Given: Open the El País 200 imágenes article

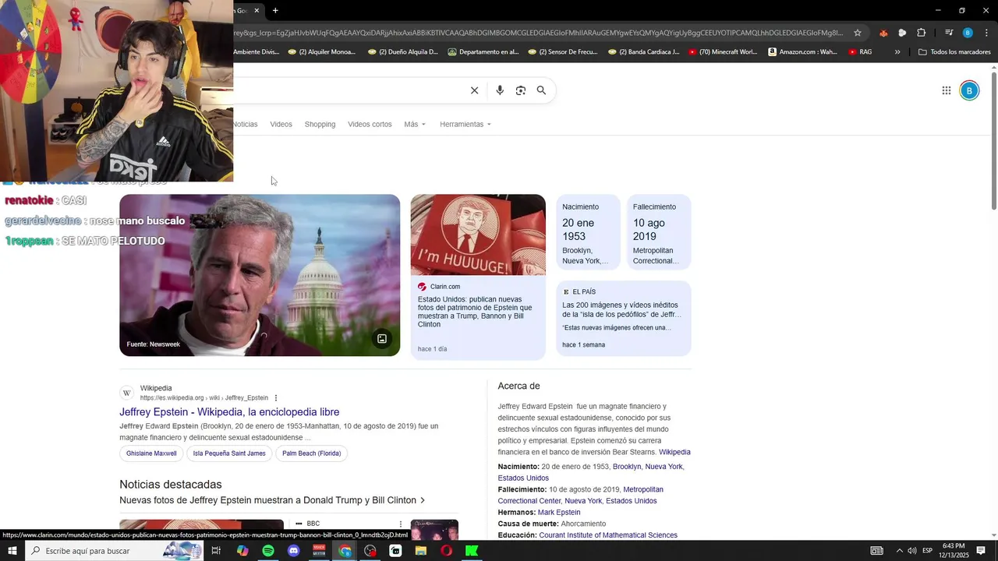Looking at the screenshot, I should click(621, 309).
